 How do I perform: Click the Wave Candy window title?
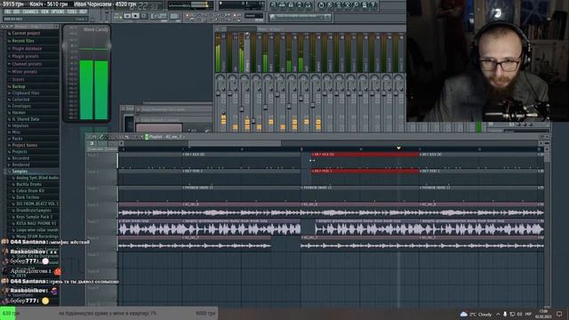point(96,29)
